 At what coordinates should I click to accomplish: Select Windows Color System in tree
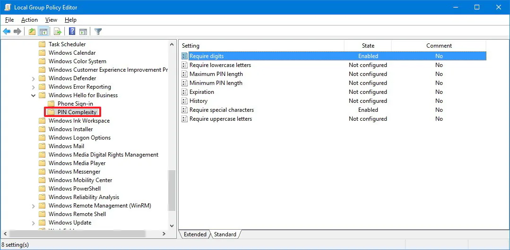click(78, 61)
